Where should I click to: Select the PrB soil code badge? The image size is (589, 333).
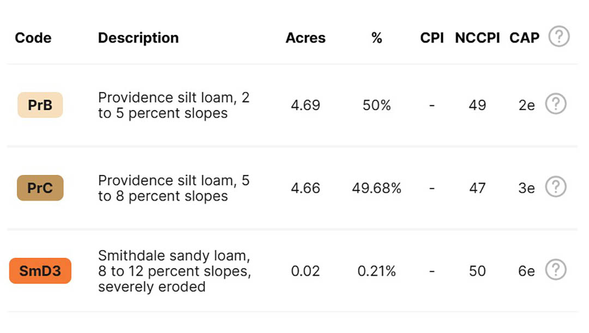click(x=40, y=105)
